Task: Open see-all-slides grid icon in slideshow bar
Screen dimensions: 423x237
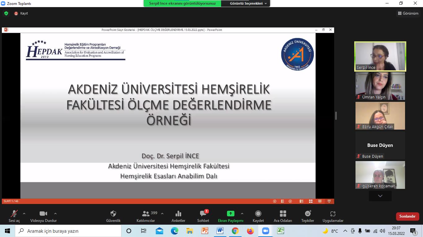Action: coord(311,201)
